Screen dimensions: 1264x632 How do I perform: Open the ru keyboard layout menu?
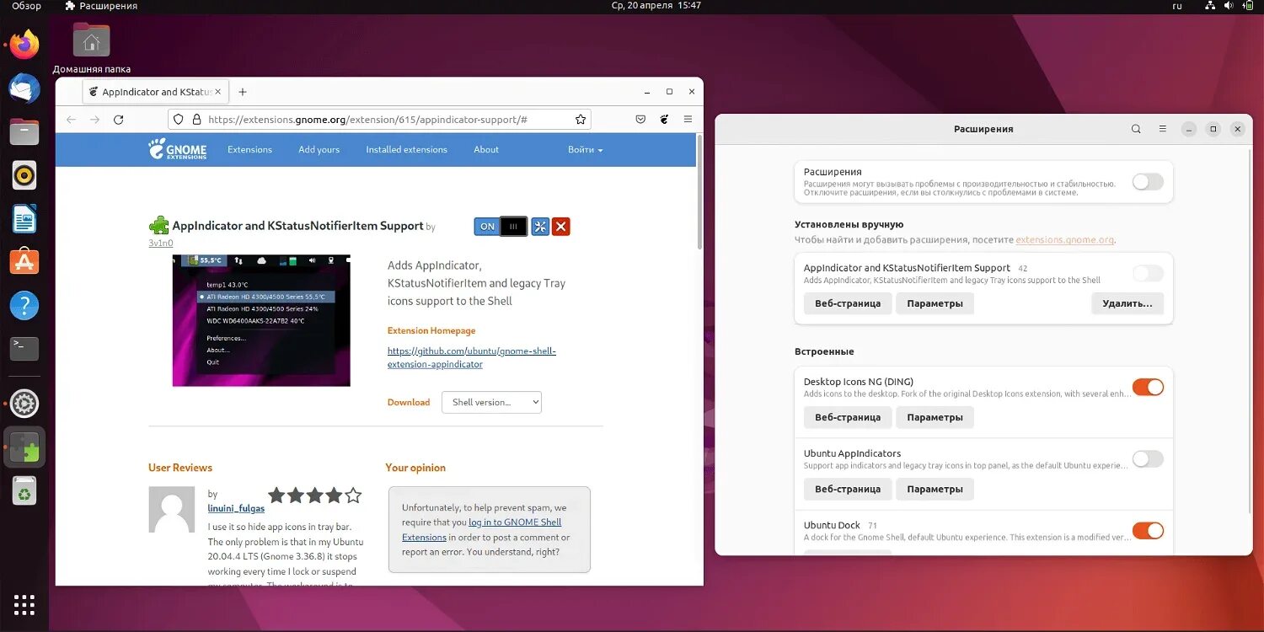pos(1178,6)
